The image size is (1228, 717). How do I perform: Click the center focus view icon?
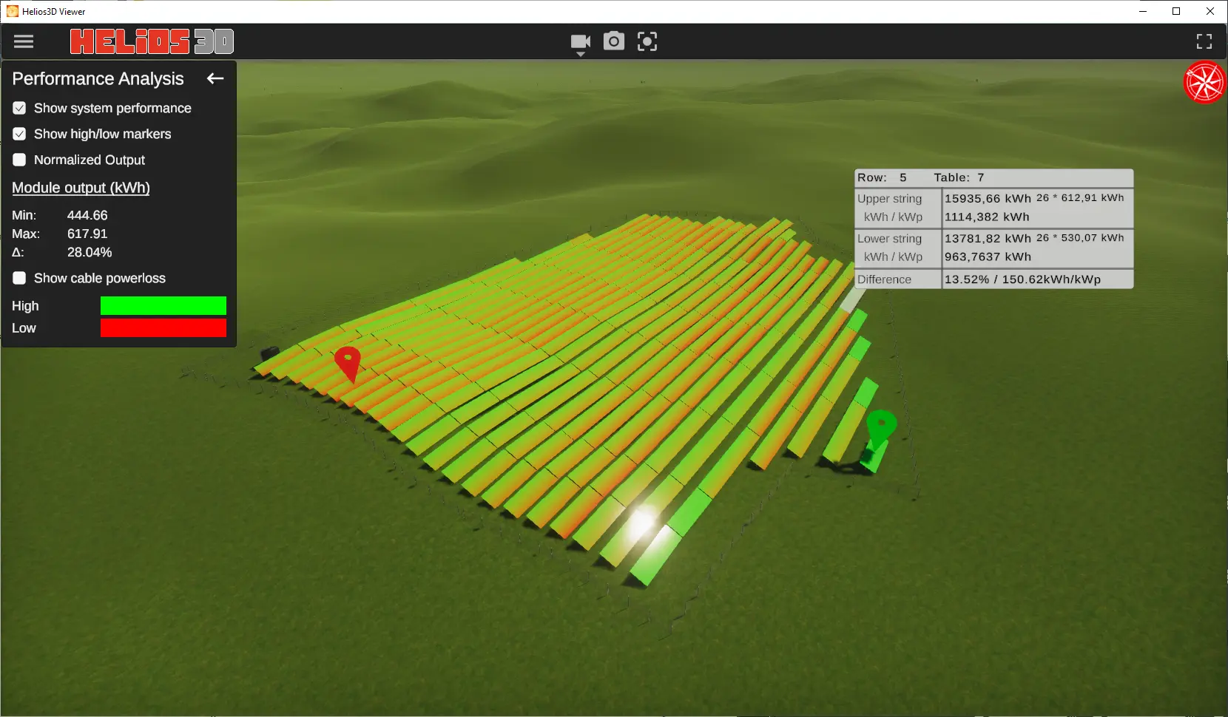[647, 41]
